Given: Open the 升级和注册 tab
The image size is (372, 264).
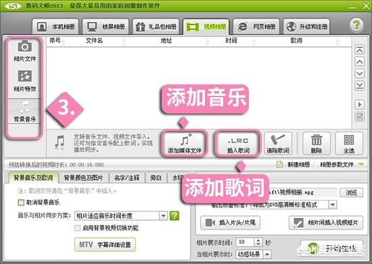Looking at the screenshot, I should click(x=306, y=26).
